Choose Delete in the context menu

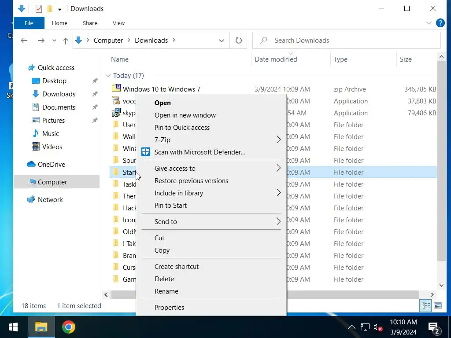click(x=164, y=279)
